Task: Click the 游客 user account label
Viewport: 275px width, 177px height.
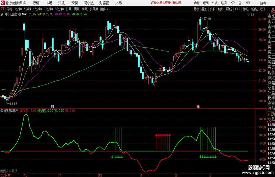Action: [263, 3]
